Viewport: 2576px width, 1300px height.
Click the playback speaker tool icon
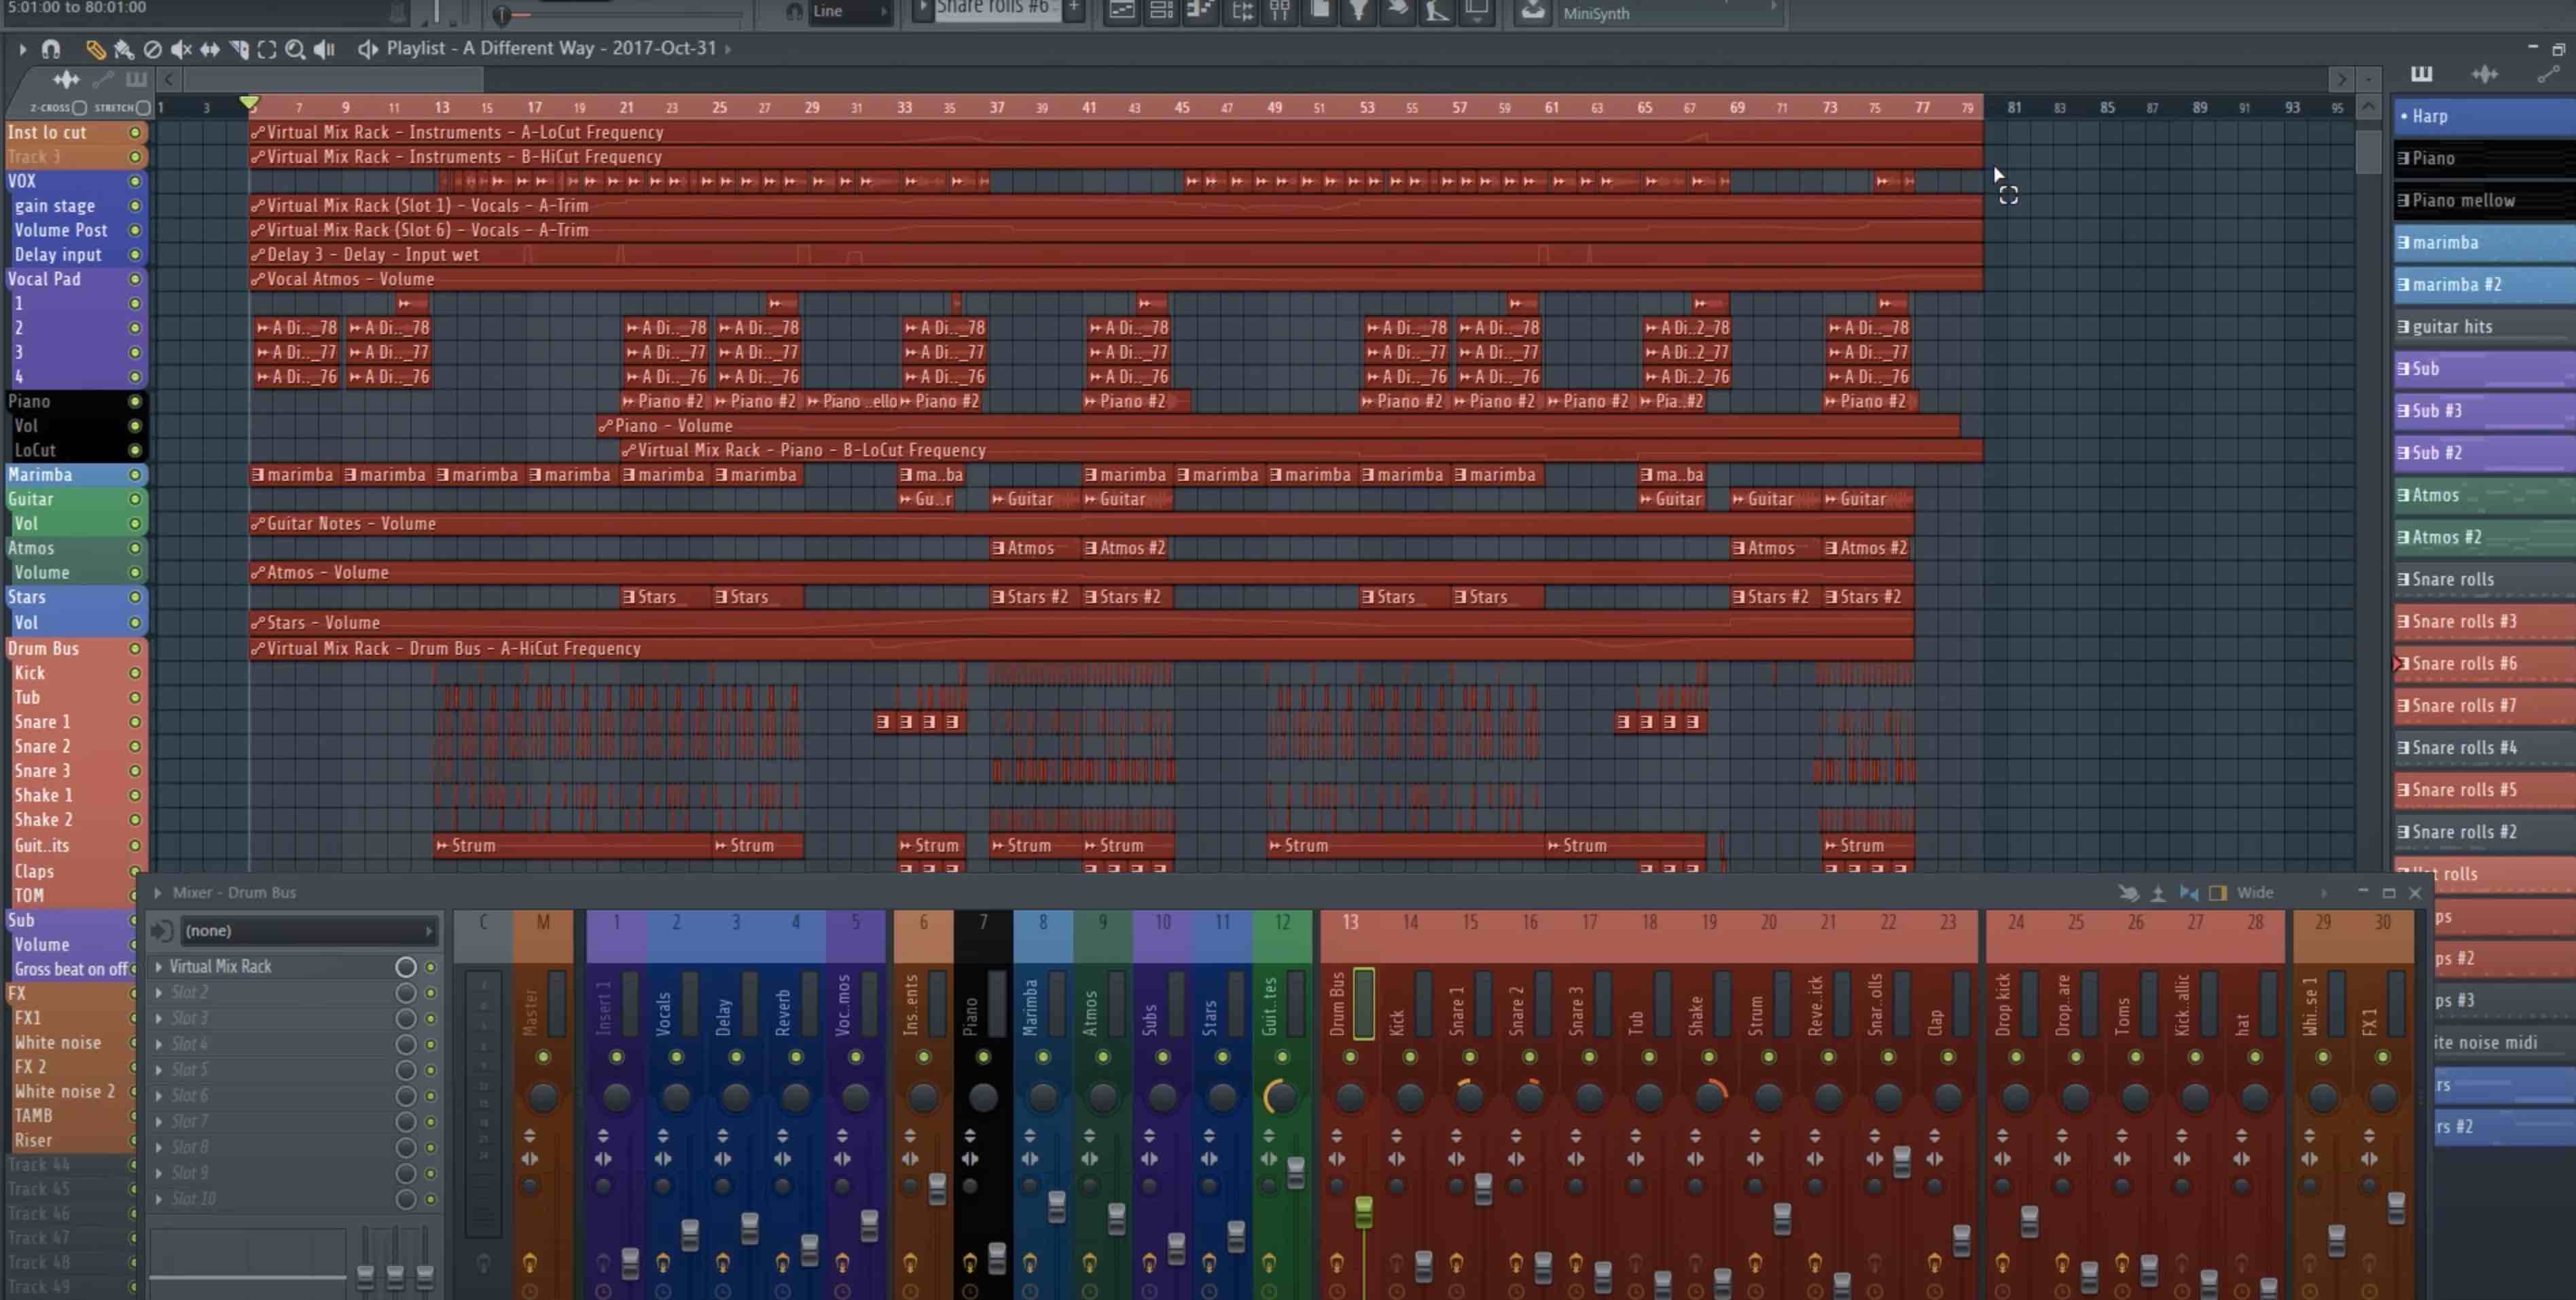(324, 49)
